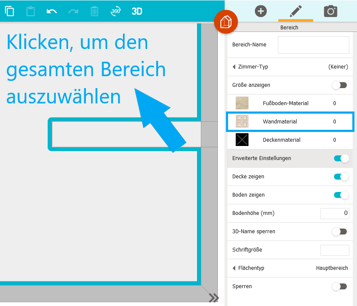Collapse panel with double chevron arrows
The image size is (357, 306).
point(214,297)
